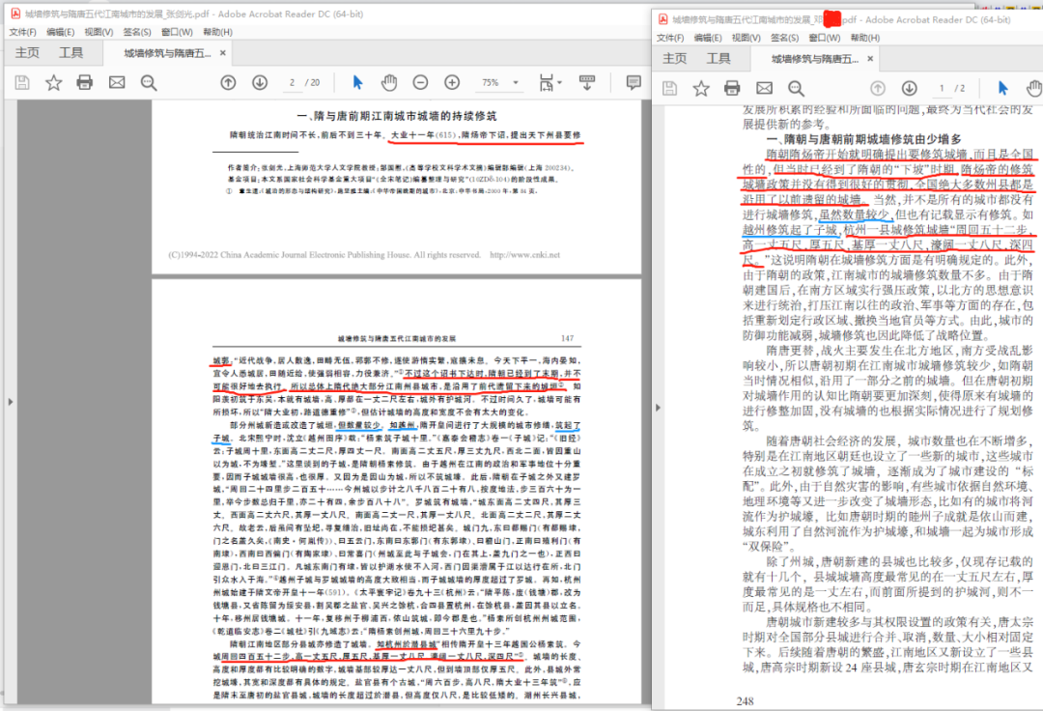Viewport: 1043px width, 711px height.
Task: Open 文件(F) menu in right window
Action: [669, 38]
